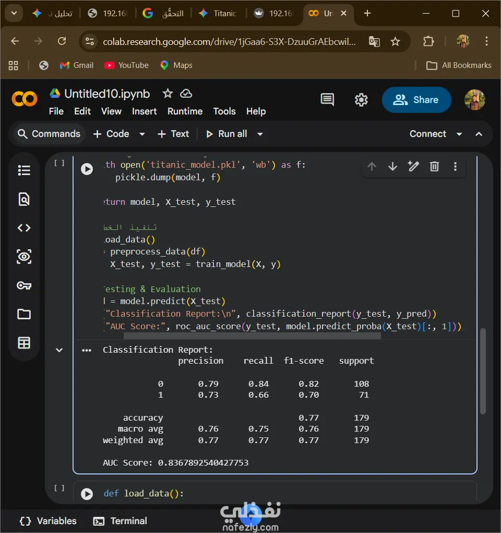Open the Files folder icon in sidebar
Screen dimensions: 501x533
(24, 314)
